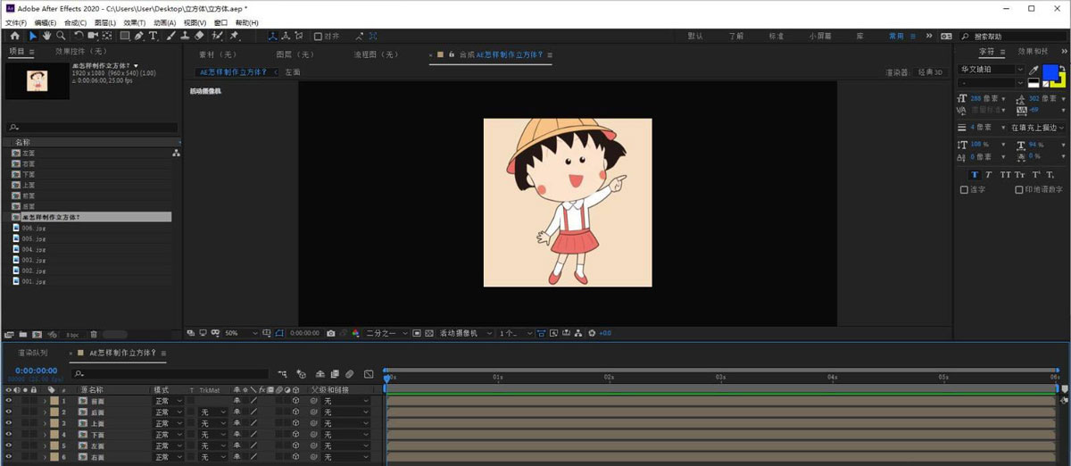Select the Unified Camera tool
Image resolution: width=1071 pixels, height=466 pixels.
click(x=93, y=37)
